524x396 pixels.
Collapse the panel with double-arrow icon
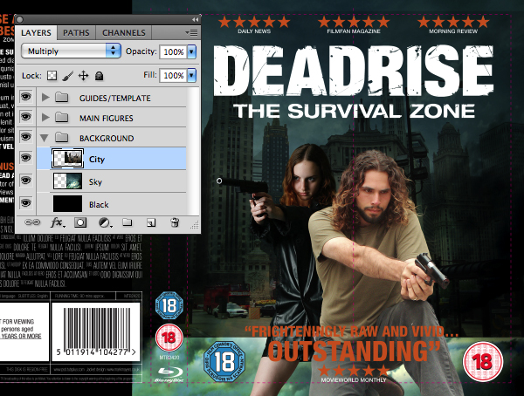(195, 20)
